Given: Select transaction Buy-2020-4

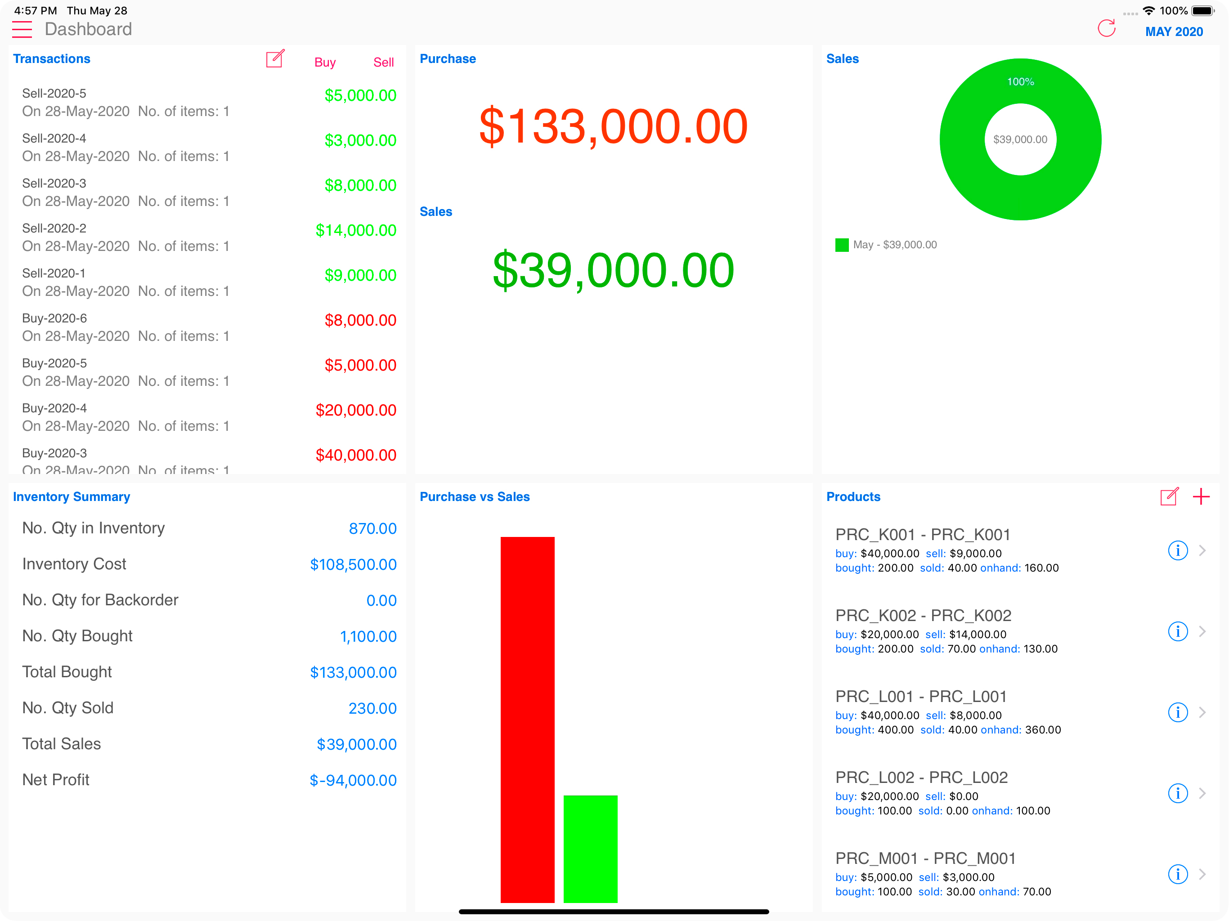Looking at the screenshot, I should click(207, 417).
